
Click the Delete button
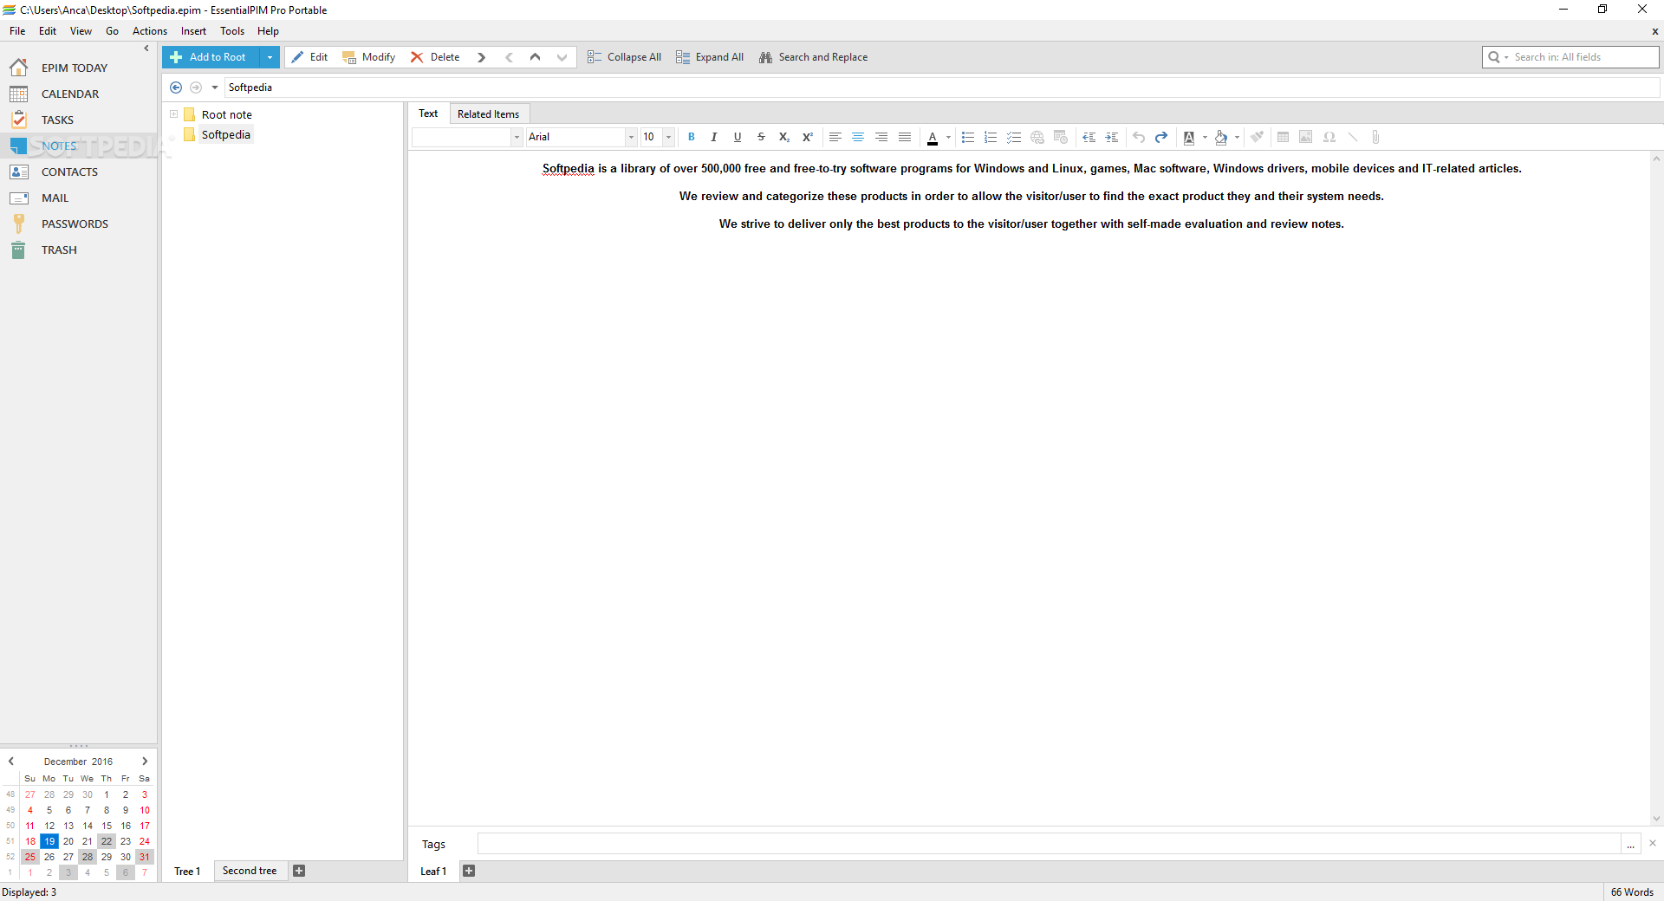click(x=435, y=57)
